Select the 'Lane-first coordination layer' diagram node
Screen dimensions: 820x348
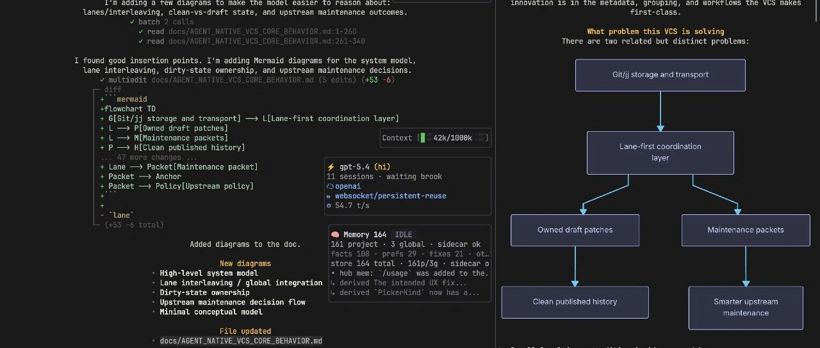pyautogui.click(x=660, y=152)
